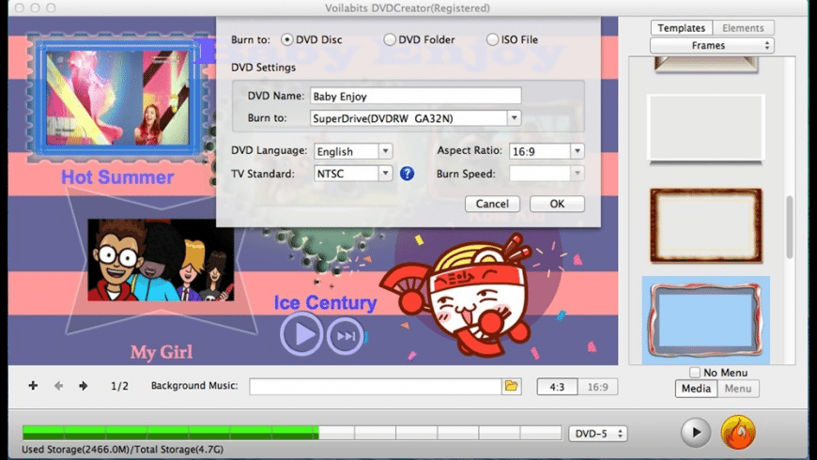Switch aspect toggle to 4:3
This screenshot has width=817, height=460.
click(557, 387)
